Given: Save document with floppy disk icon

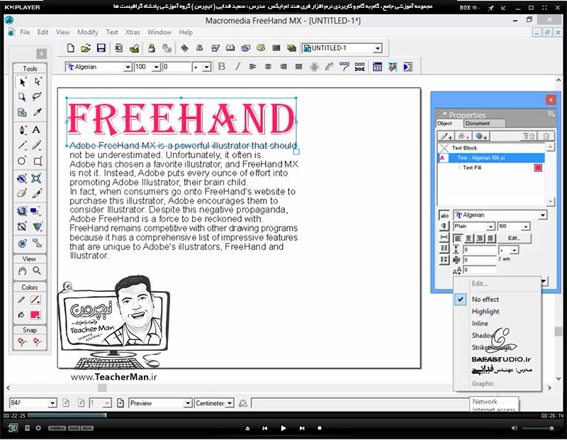Looking at the screenshot, I should 101,48.
